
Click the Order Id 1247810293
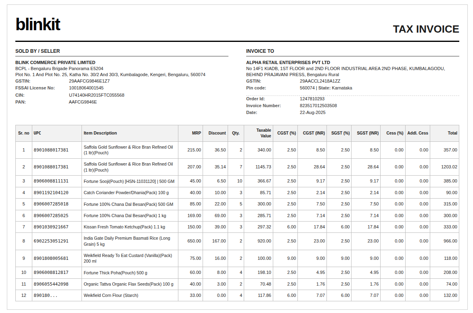tap(312, 99)
